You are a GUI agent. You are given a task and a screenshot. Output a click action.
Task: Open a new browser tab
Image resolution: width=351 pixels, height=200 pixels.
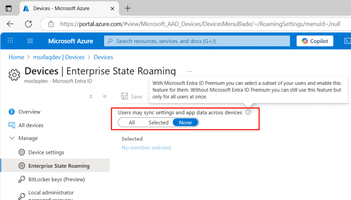pyautogui.click(x=127, y=8)
